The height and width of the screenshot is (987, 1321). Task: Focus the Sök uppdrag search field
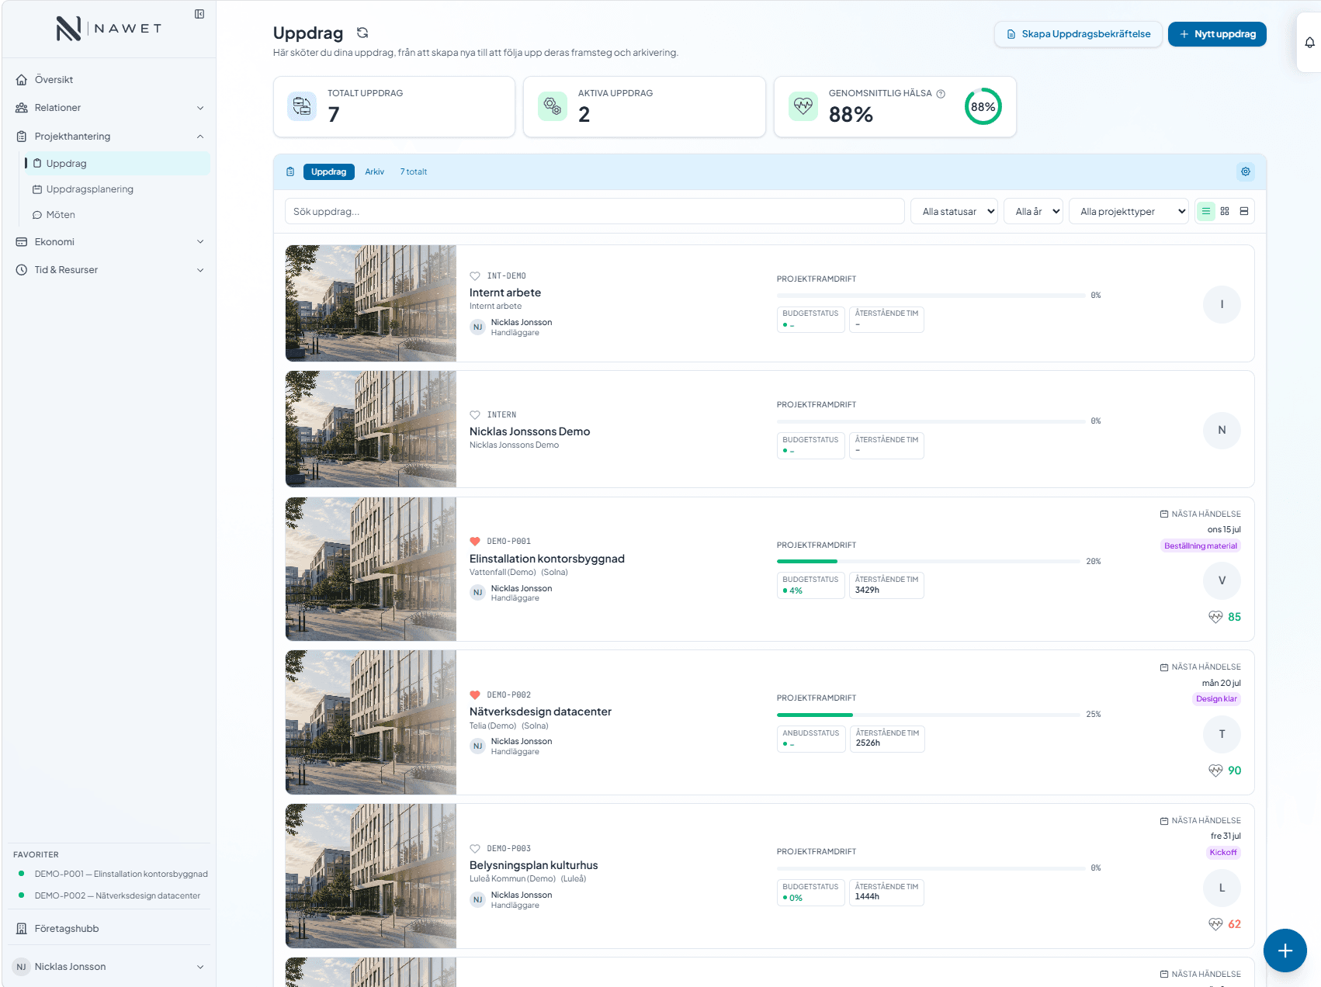pos(595,211)
